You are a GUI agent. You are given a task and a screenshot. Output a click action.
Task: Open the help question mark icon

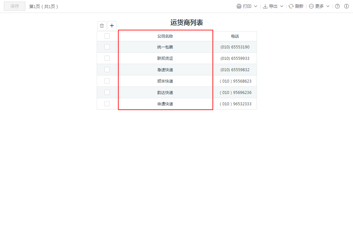pos(337,6)
